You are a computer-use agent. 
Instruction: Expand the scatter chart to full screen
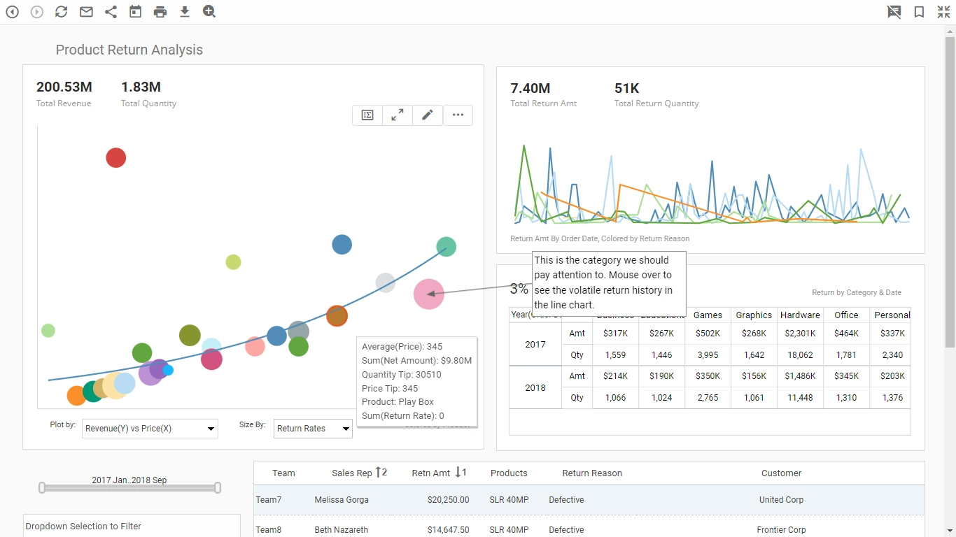click(398, 115)
